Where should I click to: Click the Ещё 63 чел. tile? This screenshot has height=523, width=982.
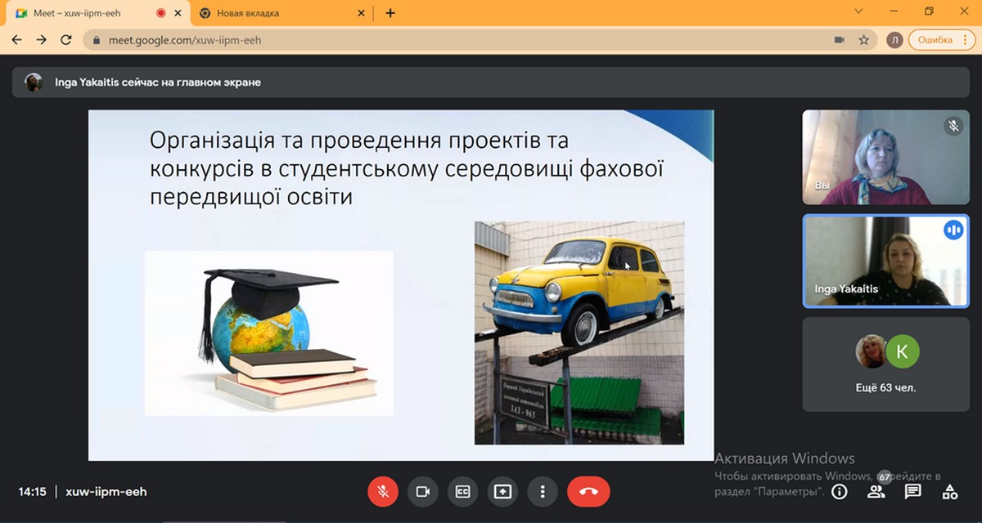click(x=886, y=364)
